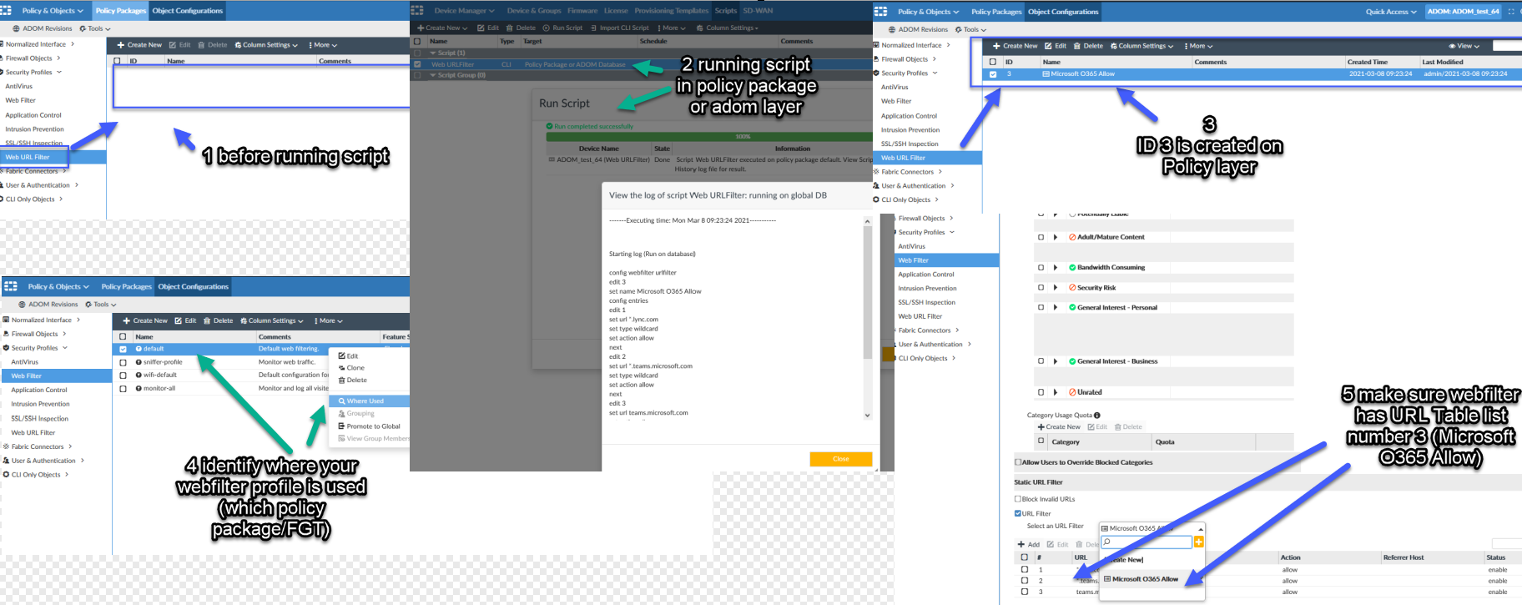
Task: Click the script log vertical scrollbar
Action: click(x=868, y=317)
